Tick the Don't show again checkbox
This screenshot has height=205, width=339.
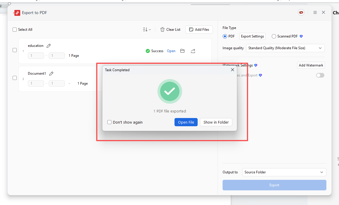(x=109, y=122)
